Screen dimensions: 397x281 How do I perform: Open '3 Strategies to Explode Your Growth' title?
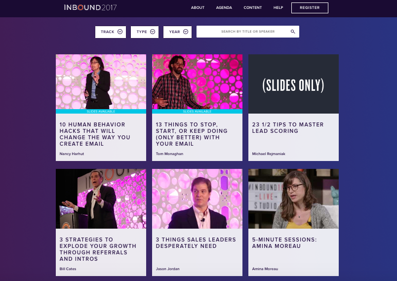(x=98, y=249)
